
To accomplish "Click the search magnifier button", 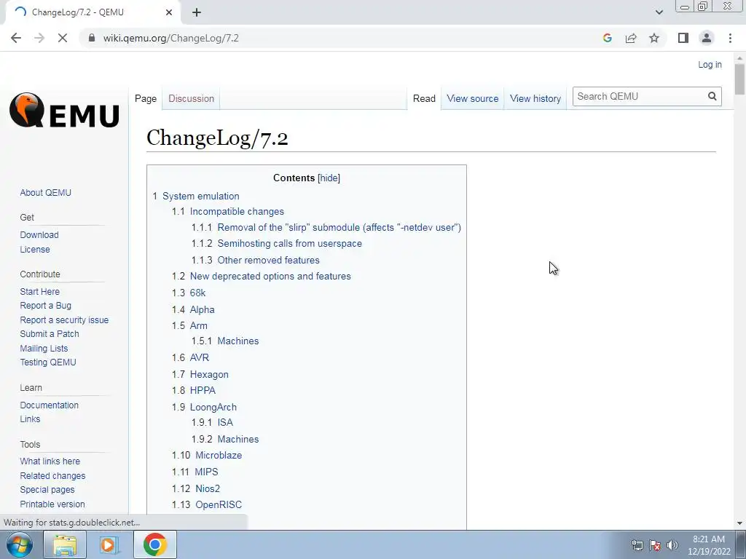I will [x=712, y=96].
